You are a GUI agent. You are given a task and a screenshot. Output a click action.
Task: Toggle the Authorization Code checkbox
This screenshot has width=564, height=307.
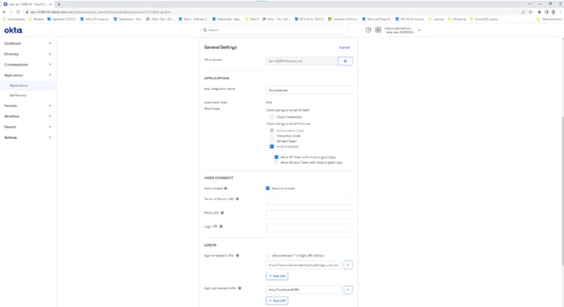[x=271, y=130]
